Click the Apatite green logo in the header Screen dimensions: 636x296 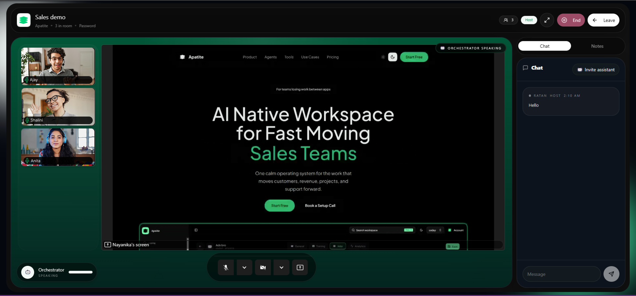[24, 20]
